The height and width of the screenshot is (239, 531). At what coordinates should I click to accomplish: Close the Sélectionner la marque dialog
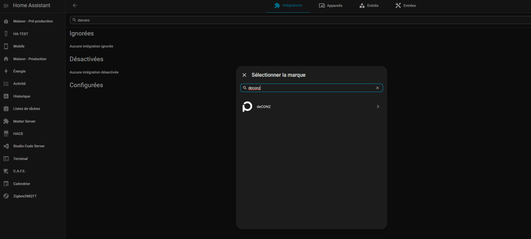(x=244, y=75)
